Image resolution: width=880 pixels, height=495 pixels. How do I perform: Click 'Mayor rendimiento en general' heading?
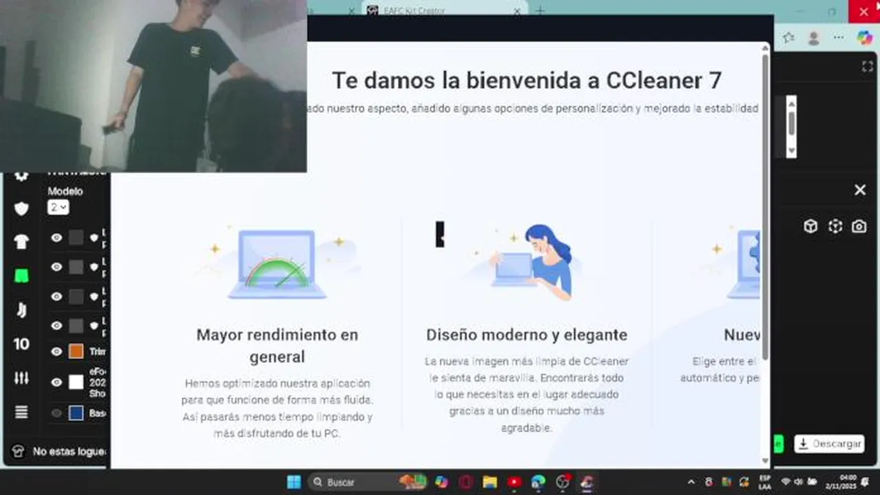point(277,346)
